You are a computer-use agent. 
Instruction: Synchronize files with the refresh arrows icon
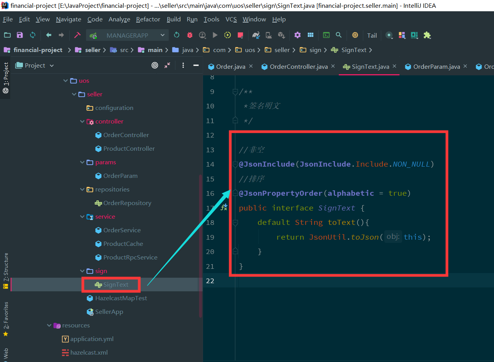pos(33,35)
